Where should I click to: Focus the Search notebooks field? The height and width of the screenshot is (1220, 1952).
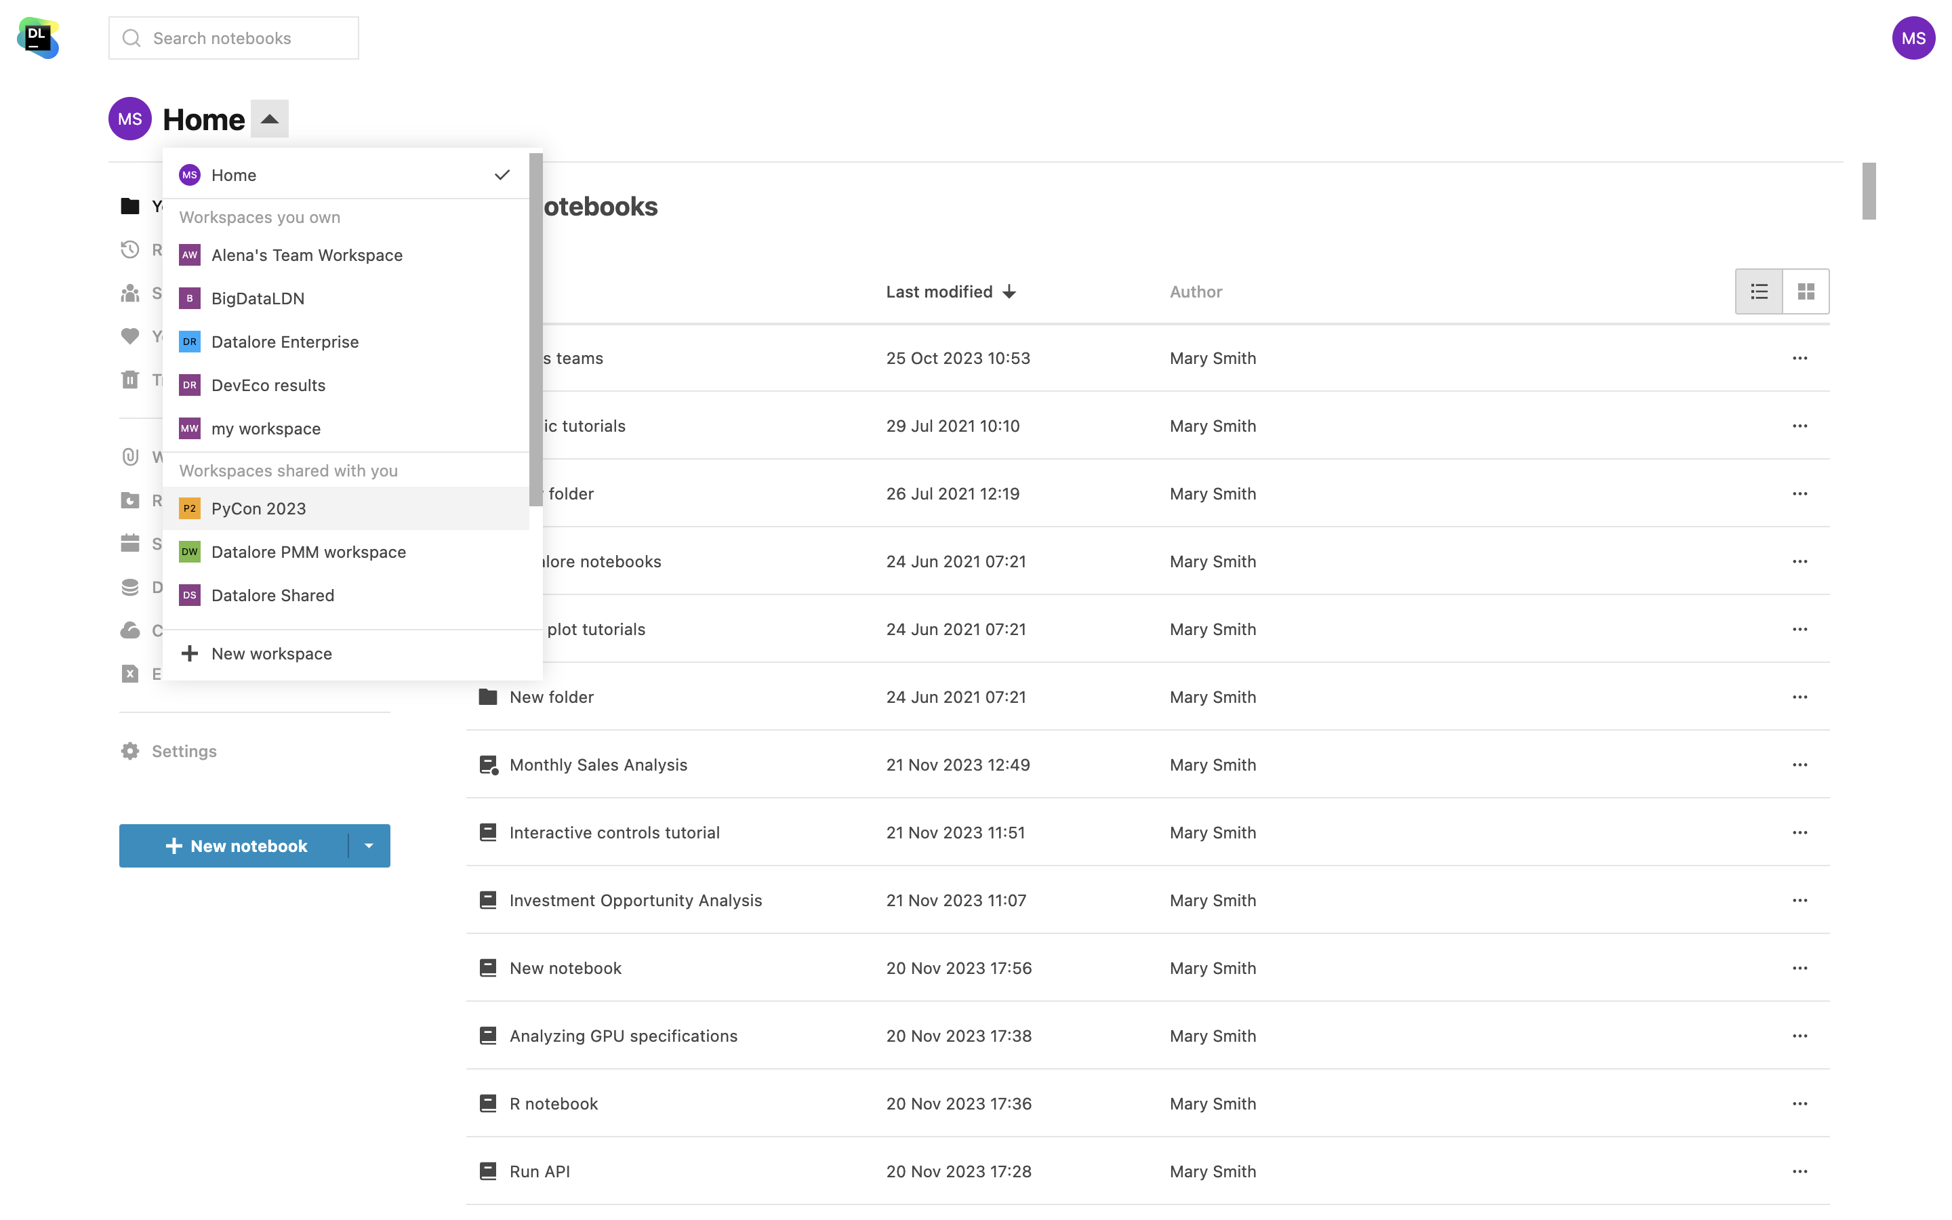(x=234, y=38)
